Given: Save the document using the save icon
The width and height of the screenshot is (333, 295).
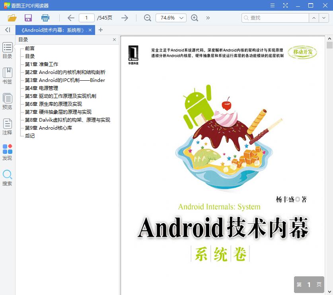Looking at the screenshot, I should [27, 18].
